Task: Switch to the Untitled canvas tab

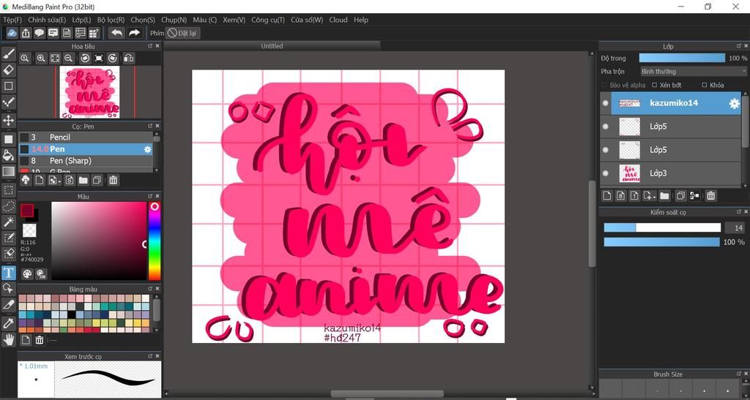Action: point(272,46)
